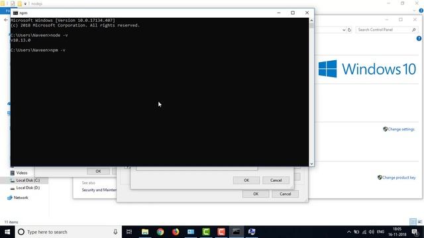The height and width of the screenshot is (238, 424).
Task: Open the volume control in tray
Action: click(372, 232)
